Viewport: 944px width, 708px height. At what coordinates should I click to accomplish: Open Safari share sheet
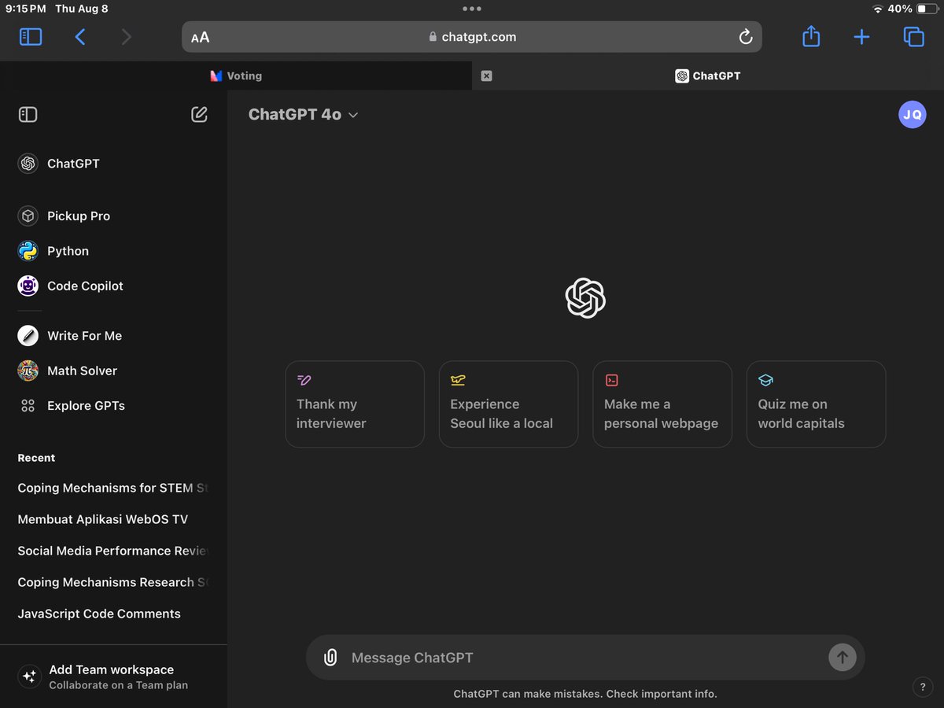coord(811,36)
